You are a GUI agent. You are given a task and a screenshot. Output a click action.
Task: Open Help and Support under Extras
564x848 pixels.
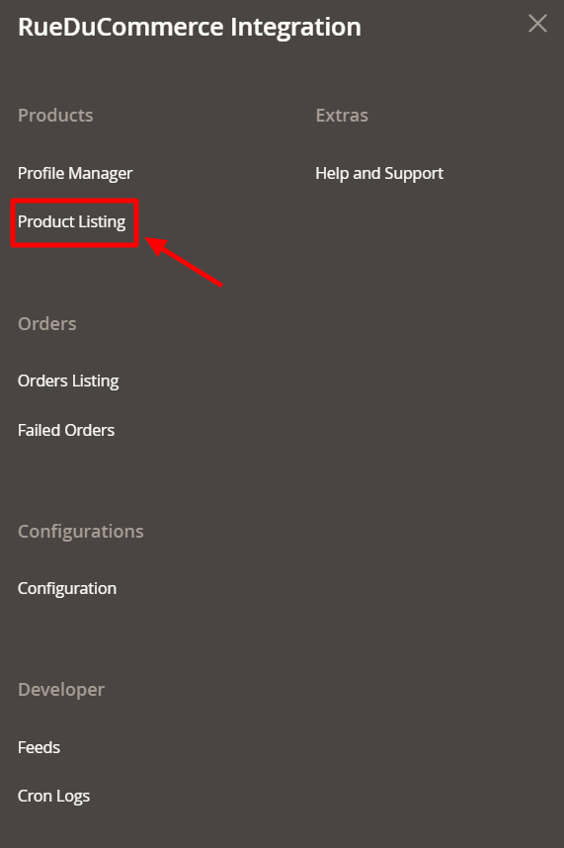(x=379, y=174)
